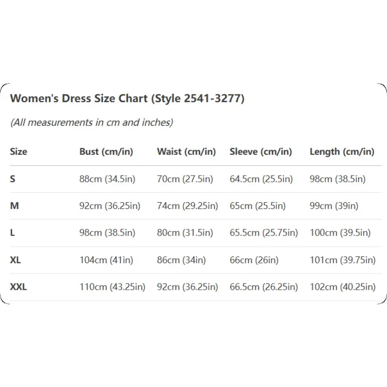387x387 pixels.
Task: Click the Sleeve (cm/in) column header
Action: click(x=261, y=151)
